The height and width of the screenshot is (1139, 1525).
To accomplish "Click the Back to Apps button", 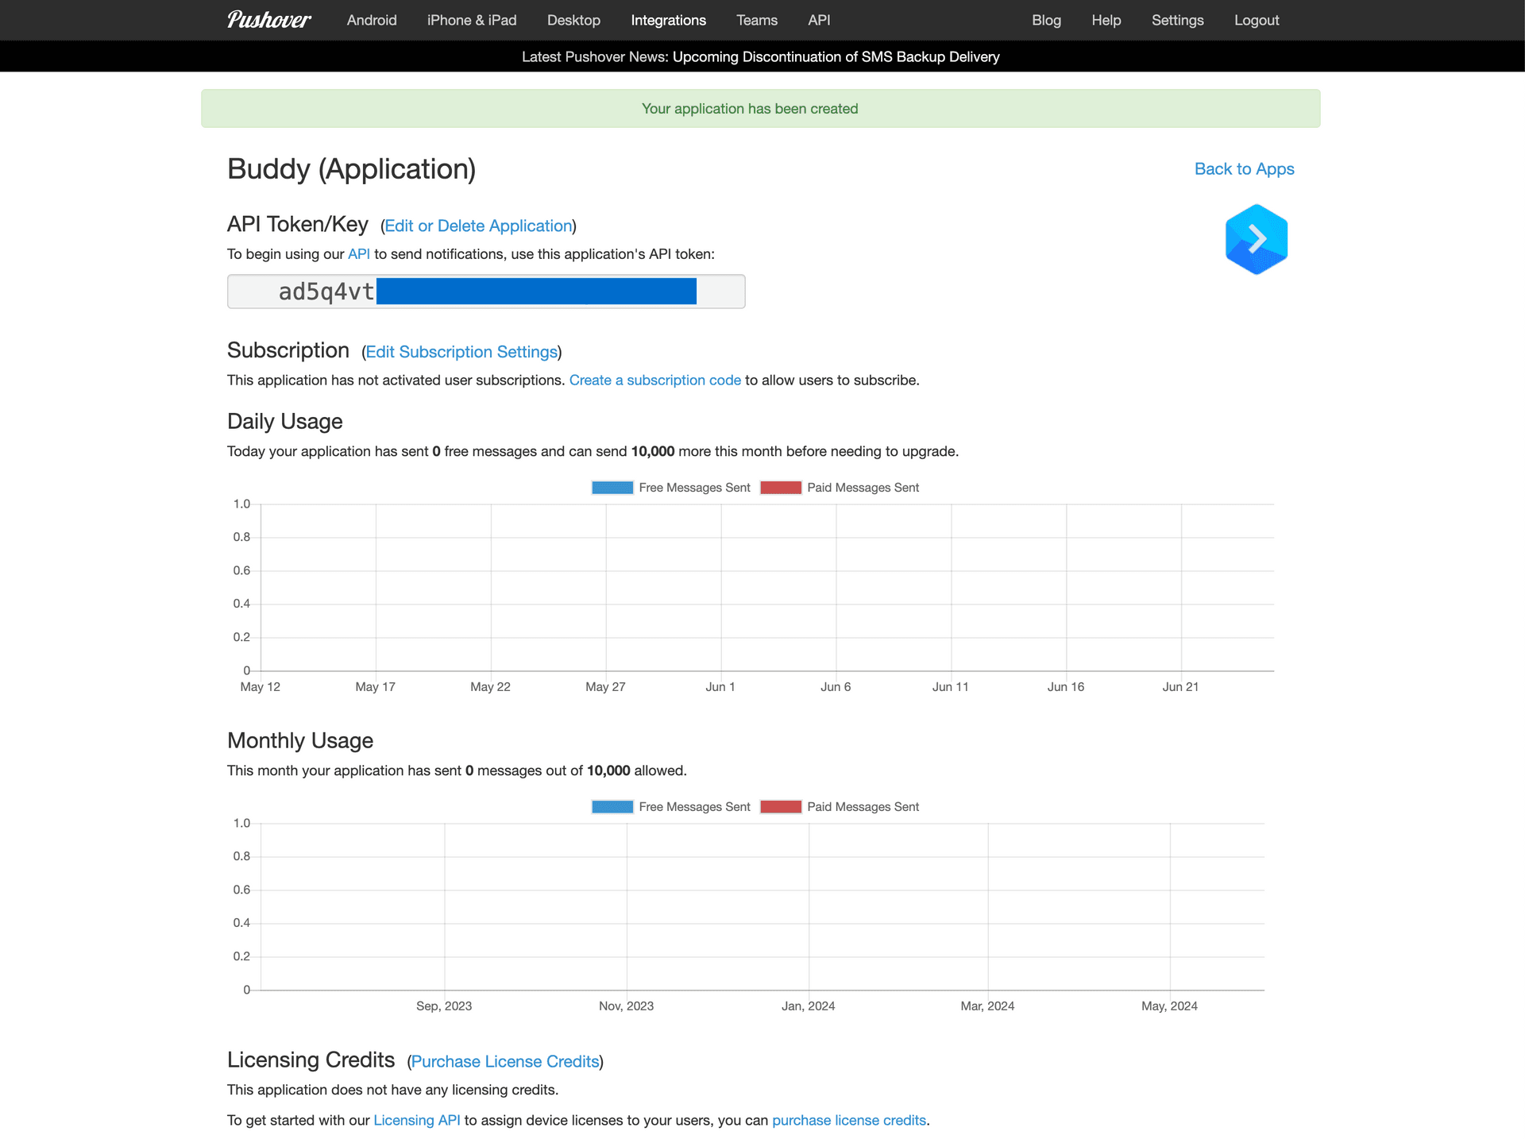I will pos(1244,168).
